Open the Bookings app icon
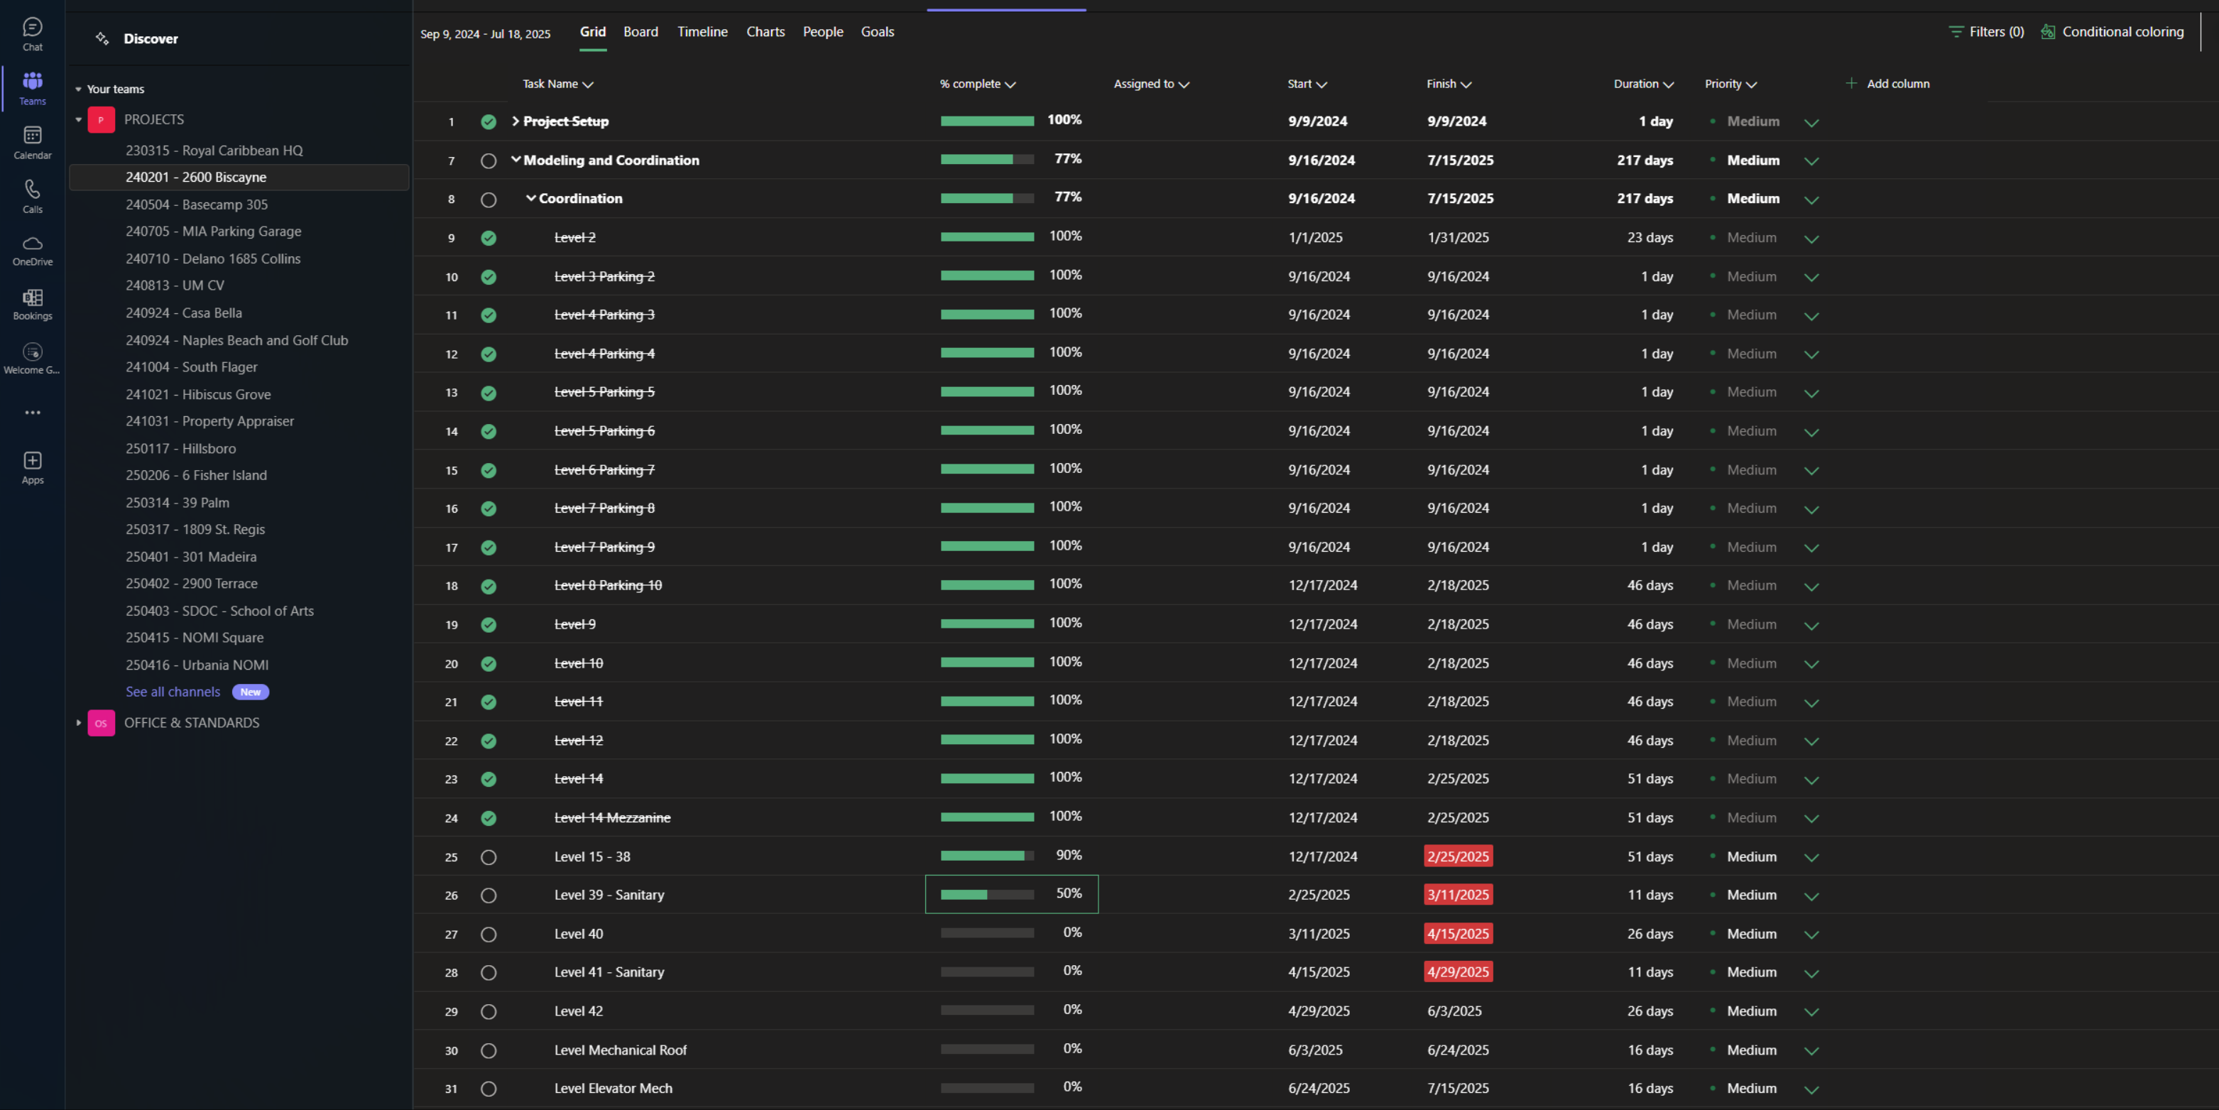Image resolution: width=2219 pixels, height=1110 pixels. [33, 298]
